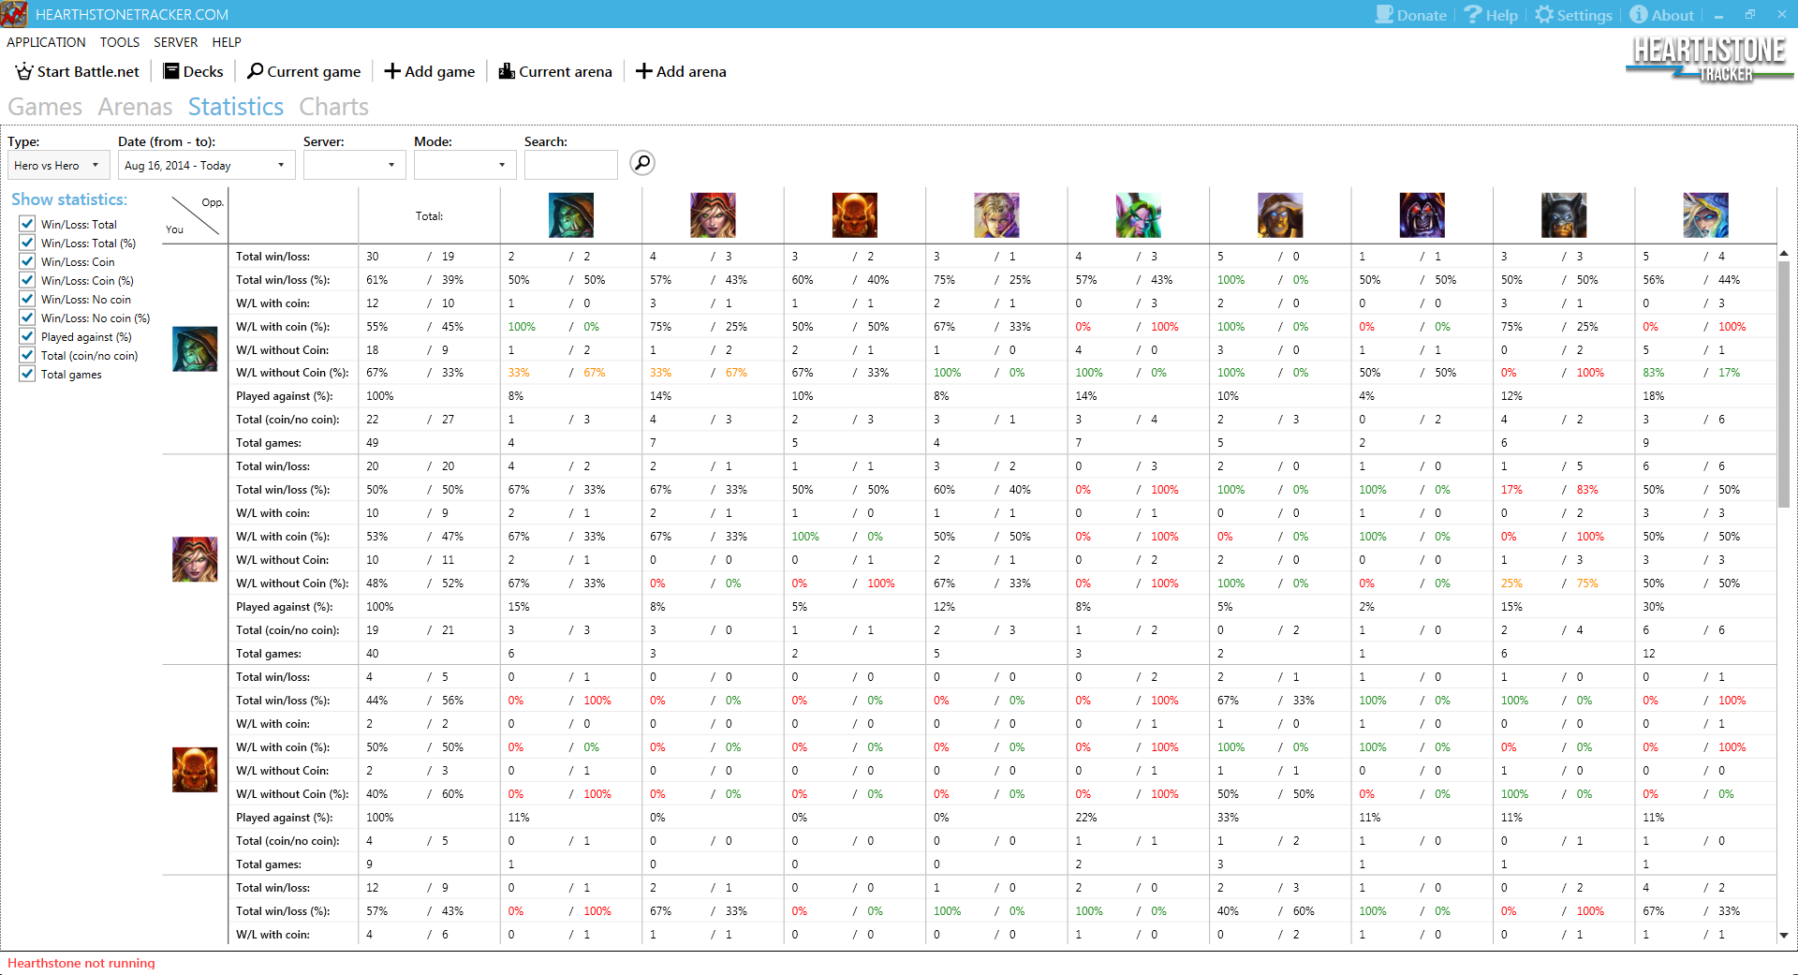Open Settings via the gear icon

coord(1544,15)
